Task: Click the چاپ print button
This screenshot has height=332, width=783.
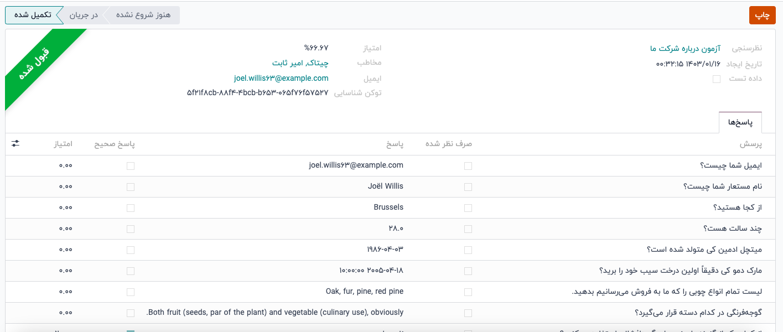Action: pos(762,15)
